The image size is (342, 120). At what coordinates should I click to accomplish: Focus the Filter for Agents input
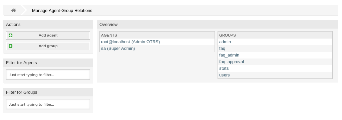tap(48, 75)
